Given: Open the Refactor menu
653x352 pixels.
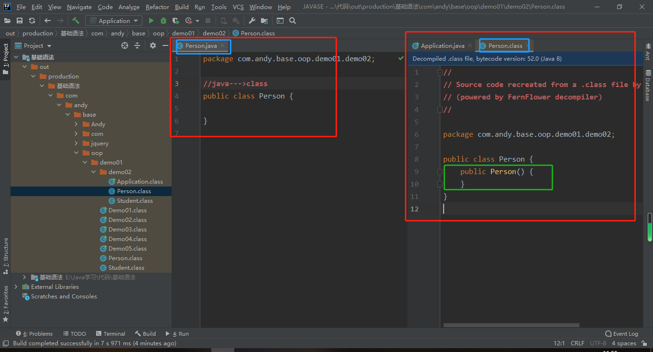Looking at the screenshot, I should pyautogui.click(x=157, y=7).
